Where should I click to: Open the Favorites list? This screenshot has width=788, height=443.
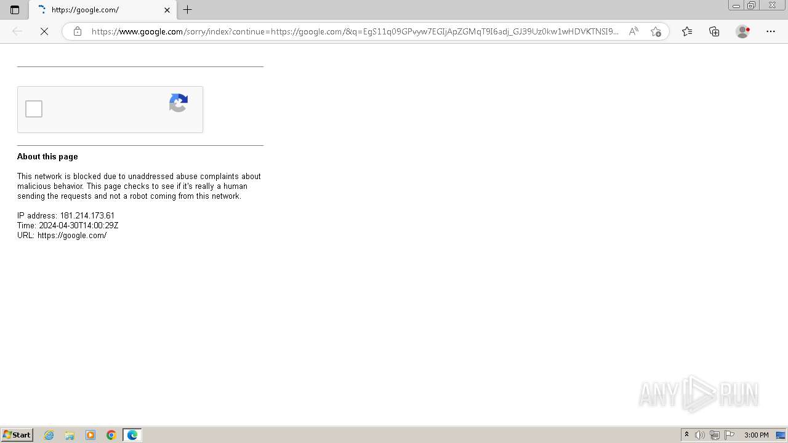[x=687, y=31]
